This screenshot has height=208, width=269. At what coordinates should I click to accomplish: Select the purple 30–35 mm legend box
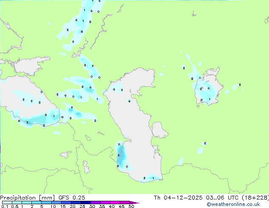[95, 202]
